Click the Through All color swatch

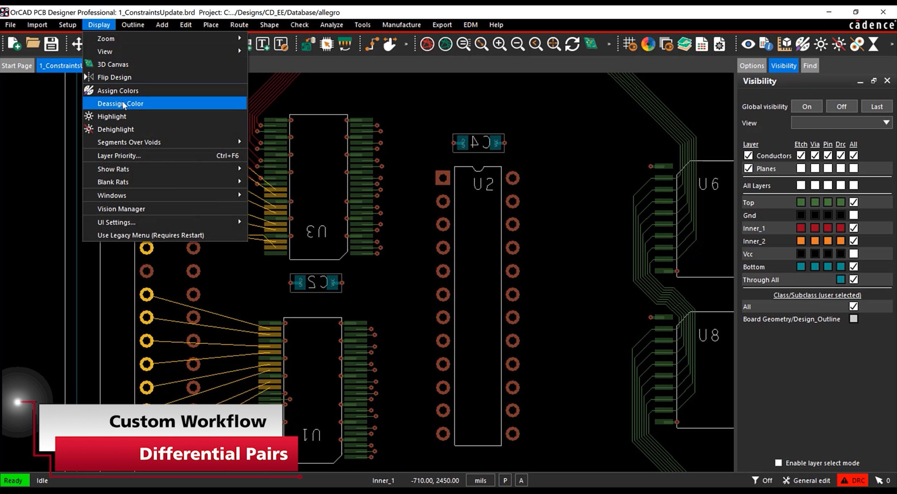pos(841,279)
